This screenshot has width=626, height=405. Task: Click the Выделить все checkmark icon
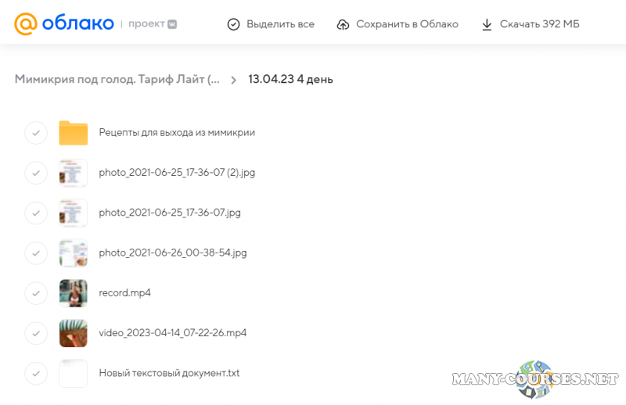tap(233, 24)
